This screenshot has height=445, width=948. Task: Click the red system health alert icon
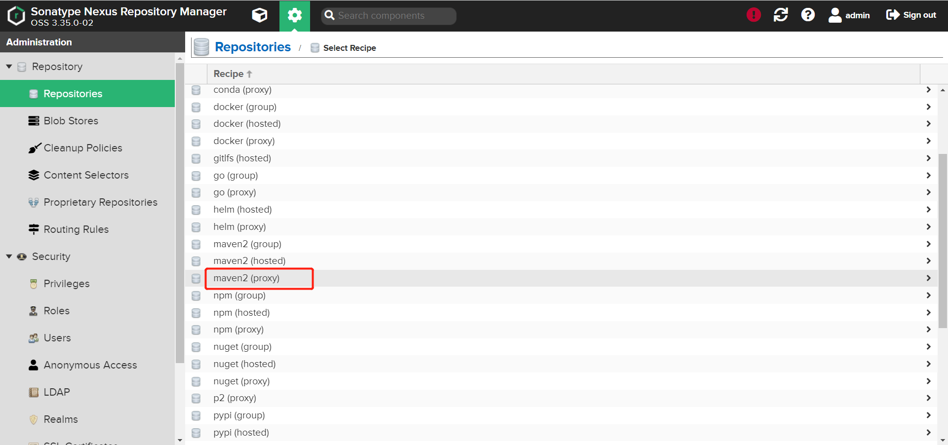click(x=753, y=15)
